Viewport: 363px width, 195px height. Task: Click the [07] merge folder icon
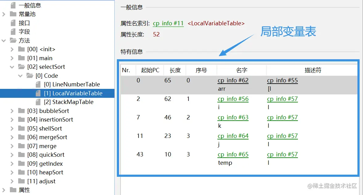pyautogui.click(x=22, y=146)
